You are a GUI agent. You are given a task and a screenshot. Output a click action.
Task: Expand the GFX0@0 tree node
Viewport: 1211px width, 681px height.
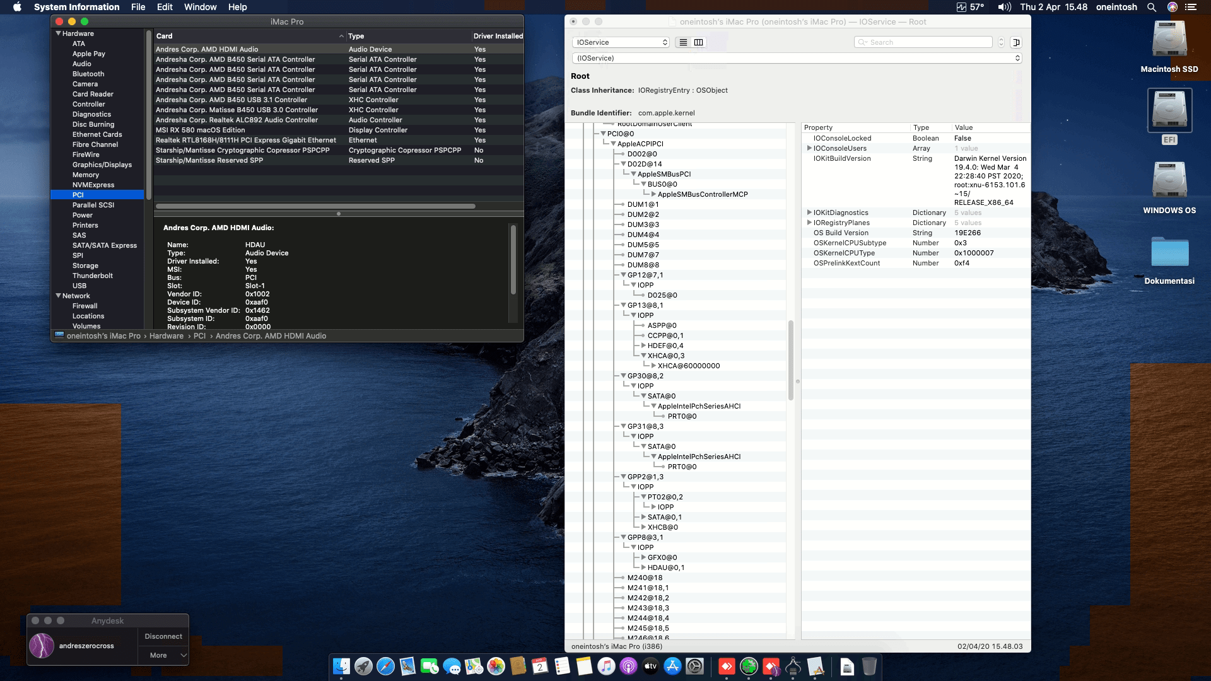[x=643, y=557]
